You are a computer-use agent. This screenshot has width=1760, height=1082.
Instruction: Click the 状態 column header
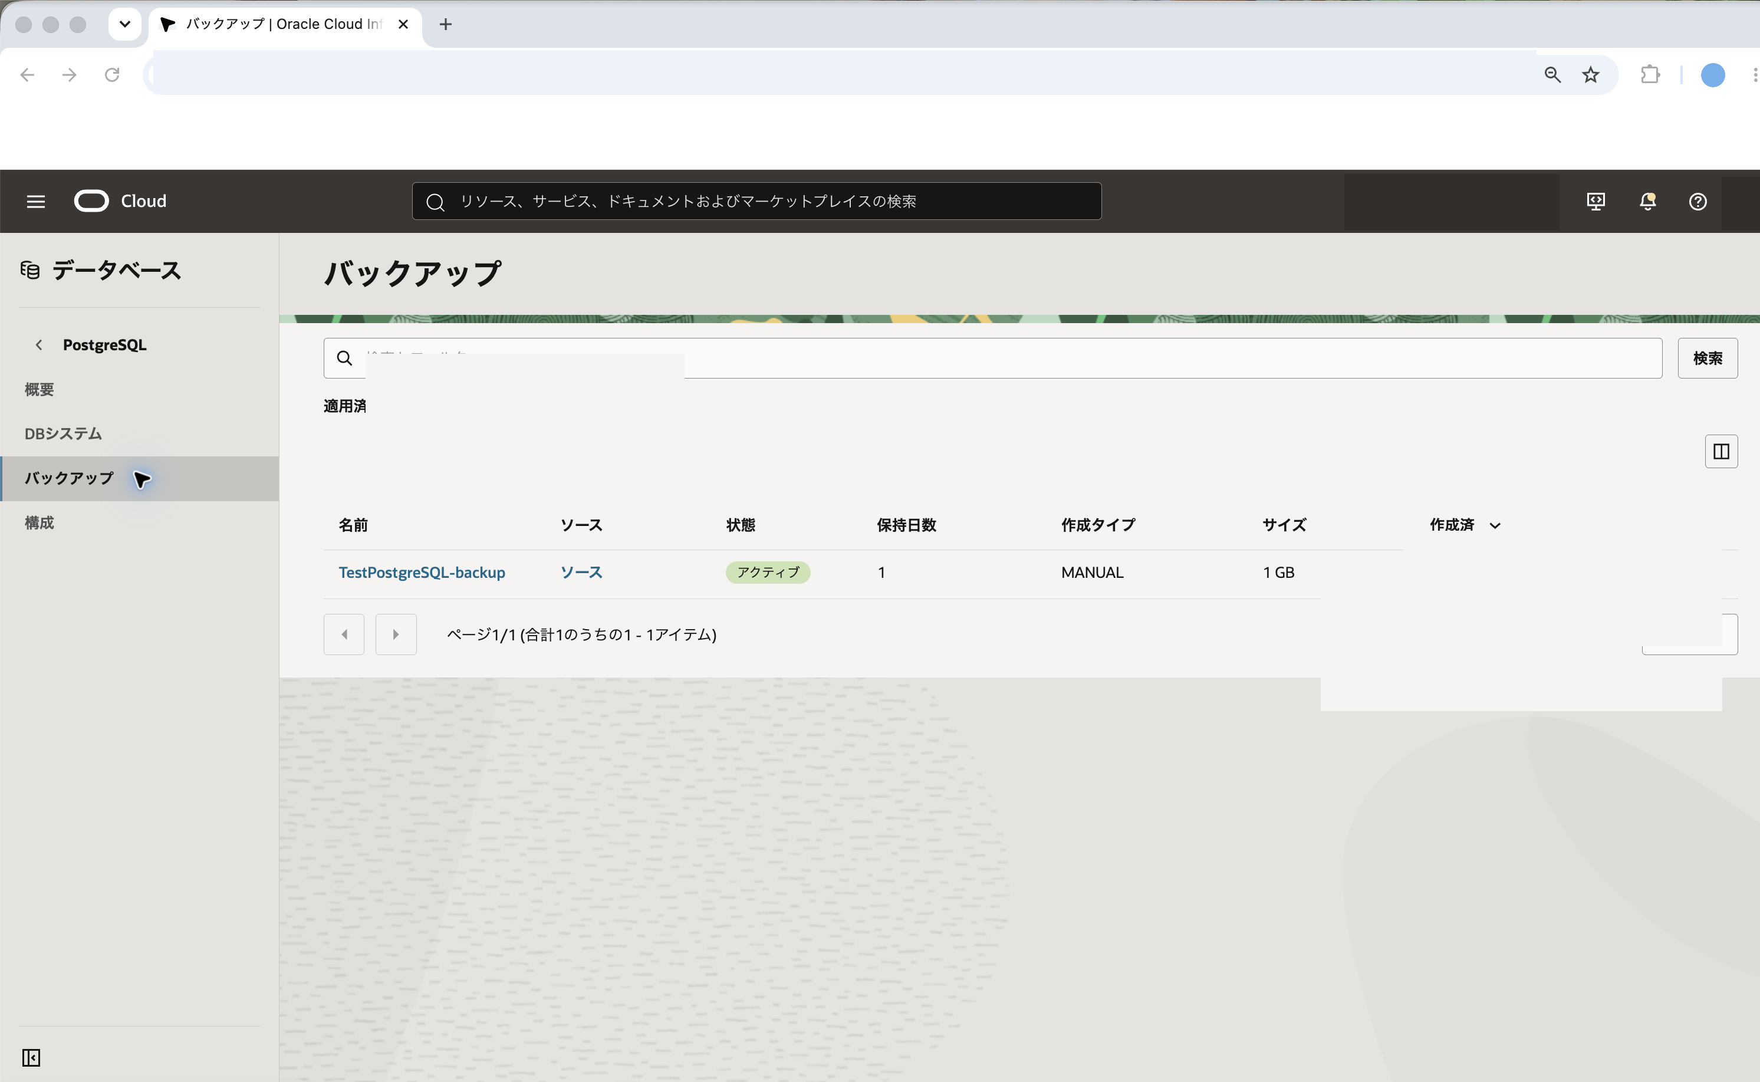tap(741, 525)
